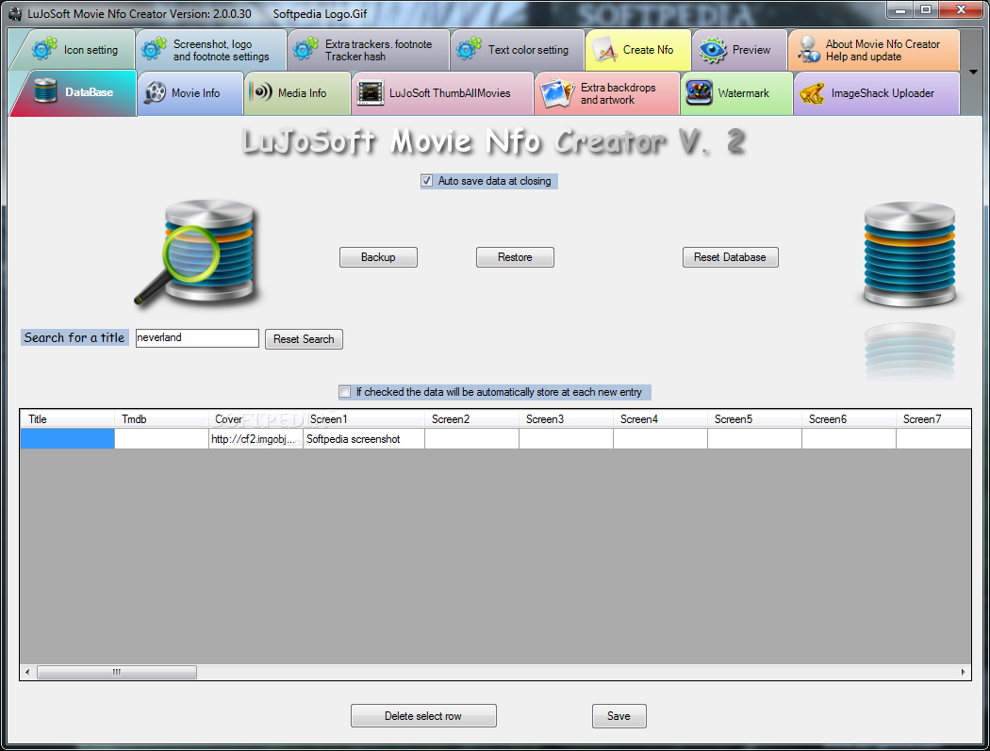Click the Screen2 column header
The image size is (990, 751).
pyautogui.click(x=471, y=419)
